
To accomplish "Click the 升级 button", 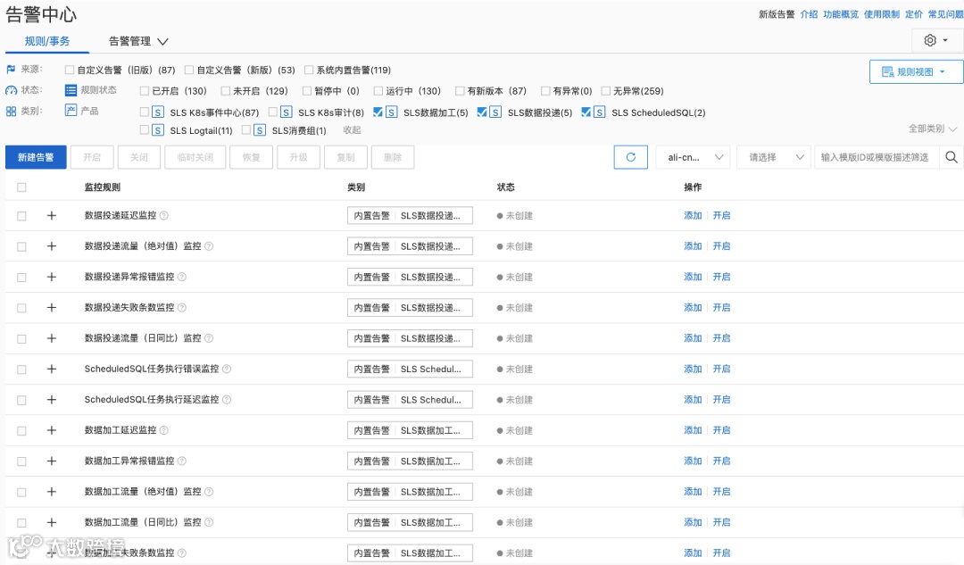I will 299,157.
